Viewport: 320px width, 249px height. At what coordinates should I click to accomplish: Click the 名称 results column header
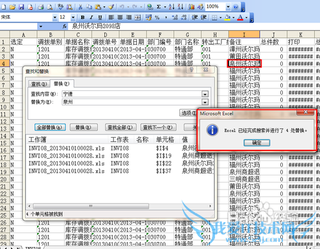pyautogui.click(x=142, y=140)
